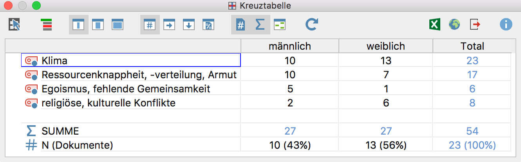Toggle absolute frequencies (#) display
This screenshot has height=162, width=521.
[x=150, y=25]
